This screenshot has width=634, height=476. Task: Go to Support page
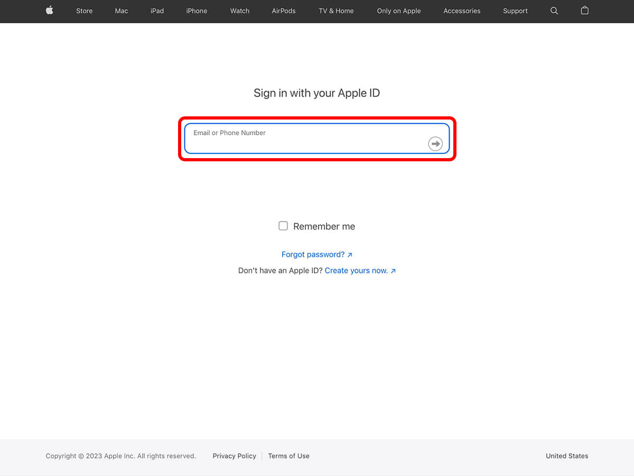click(x=515, y=11)
